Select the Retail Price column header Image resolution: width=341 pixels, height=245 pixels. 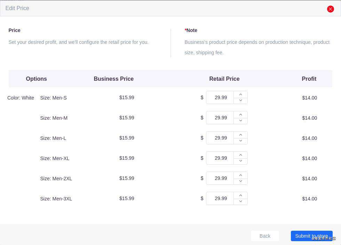coord(224,79)
